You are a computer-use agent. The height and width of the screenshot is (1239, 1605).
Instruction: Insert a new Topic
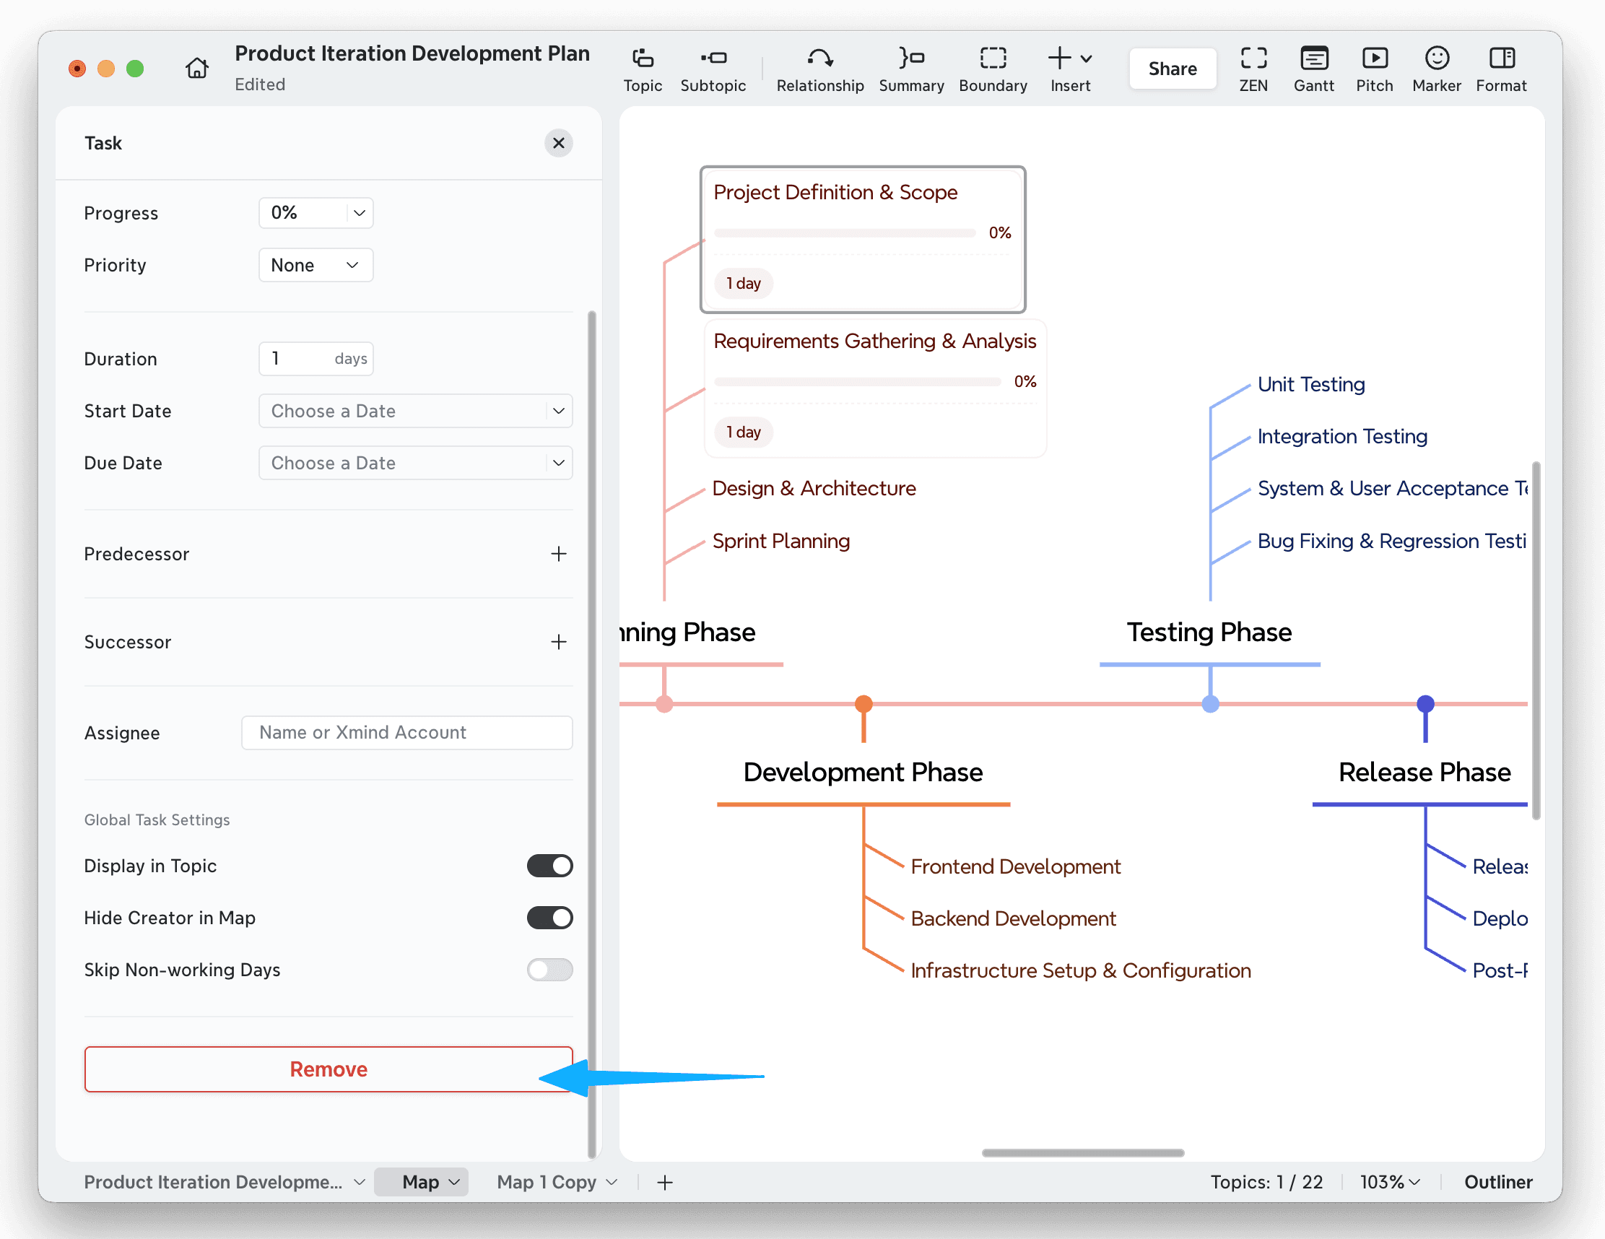point(643,69)
